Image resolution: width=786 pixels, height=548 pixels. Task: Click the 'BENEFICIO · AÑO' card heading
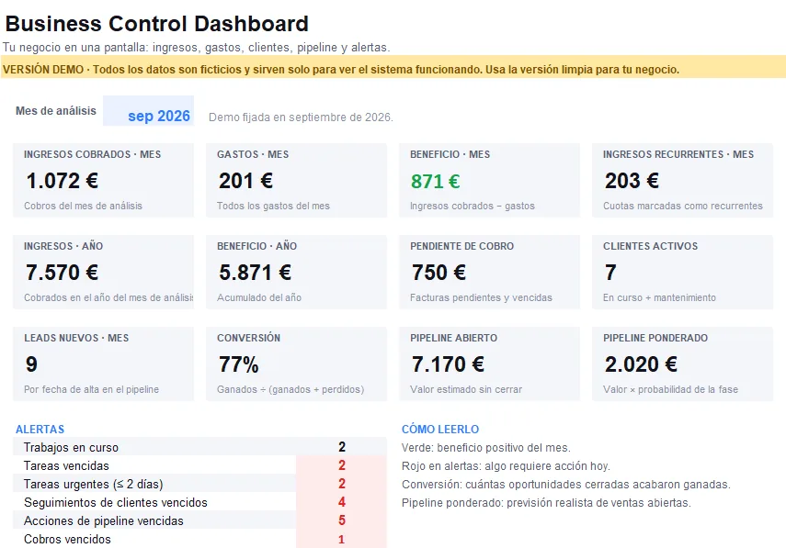pos(256,246)
